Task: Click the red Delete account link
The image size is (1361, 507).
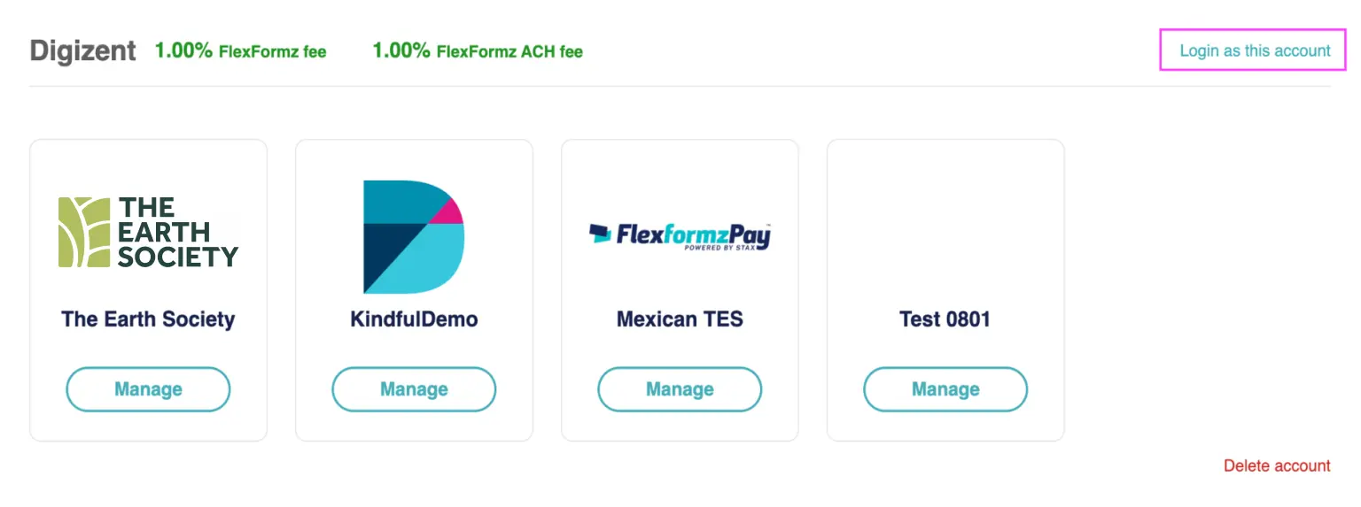Action: point(1276,465)
